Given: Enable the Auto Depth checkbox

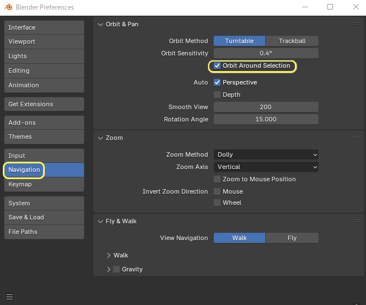Looking at the screenshot, I should pyautogui.click(x=217, y=95).
